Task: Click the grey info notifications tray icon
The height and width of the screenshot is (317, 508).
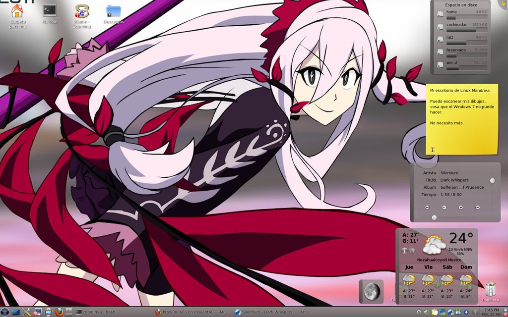Action: 475,312
